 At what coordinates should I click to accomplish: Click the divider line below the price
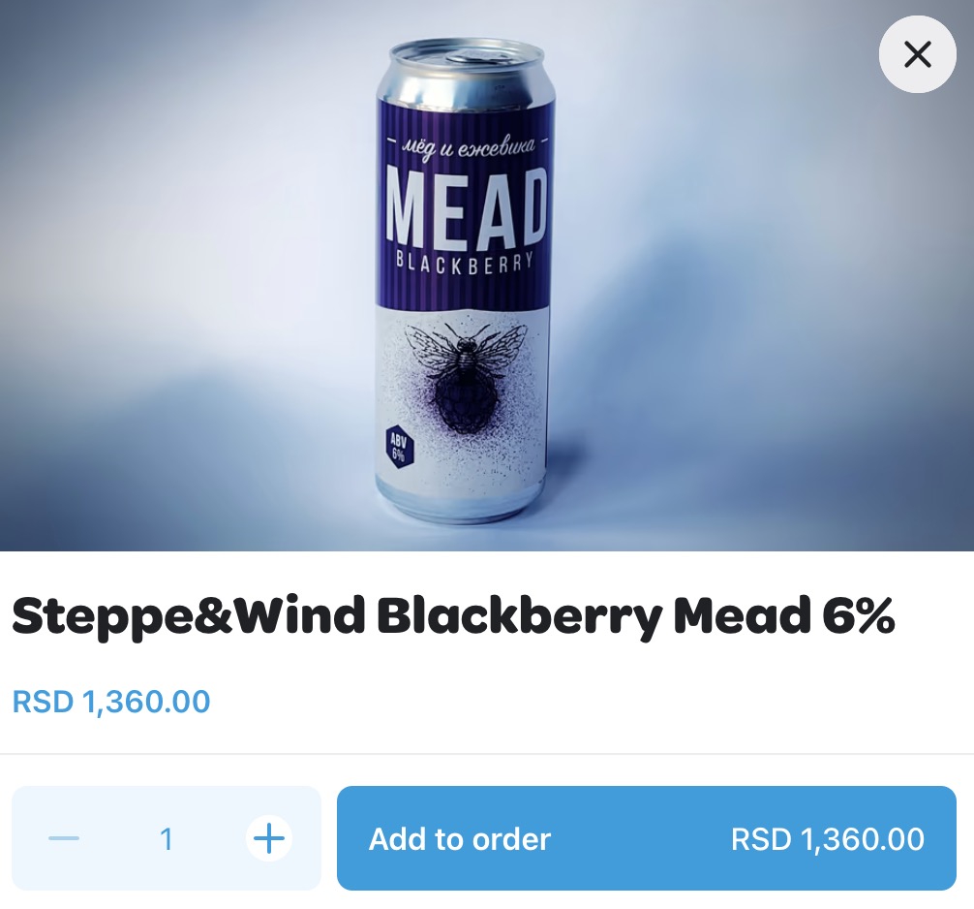487,753
